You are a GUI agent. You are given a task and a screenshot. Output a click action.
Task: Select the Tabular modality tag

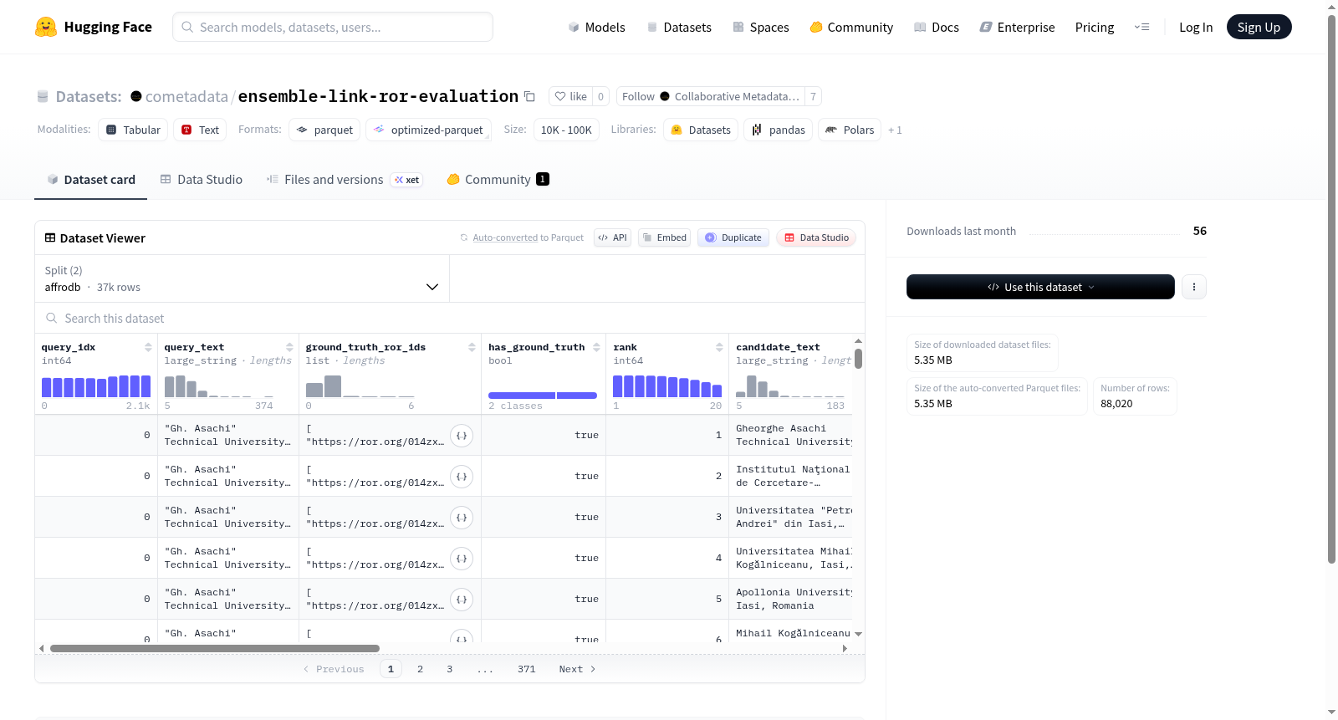pos(133,130)
